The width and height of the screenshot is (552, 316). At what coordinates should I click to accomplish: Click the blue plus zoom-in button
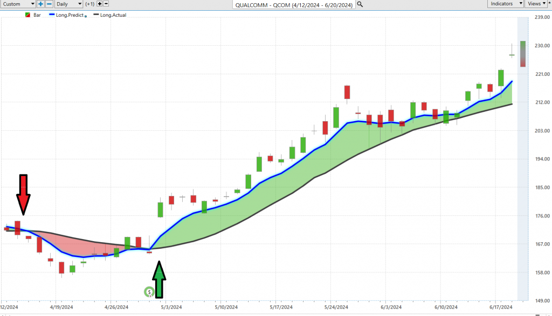click(x=40, y=4)
